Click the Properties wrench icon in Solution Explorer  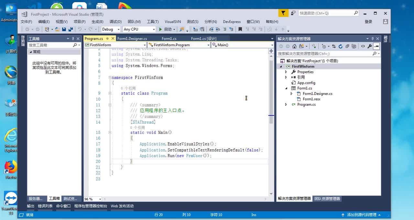(x=369, y=46)
